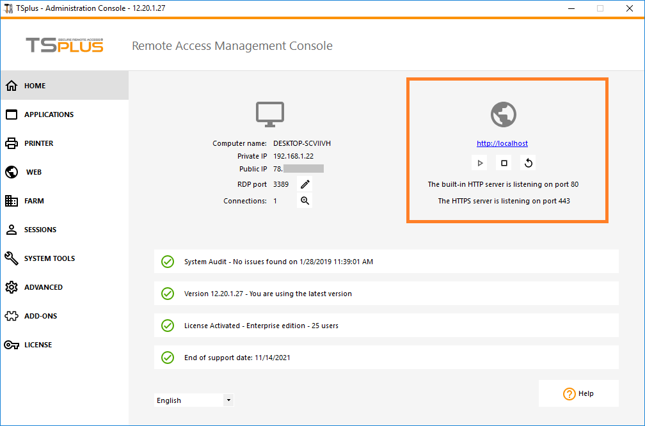The height and width of the screenshot is (426, 645).
Task: Minimize the Administration Console window
Action: (571, 8)
